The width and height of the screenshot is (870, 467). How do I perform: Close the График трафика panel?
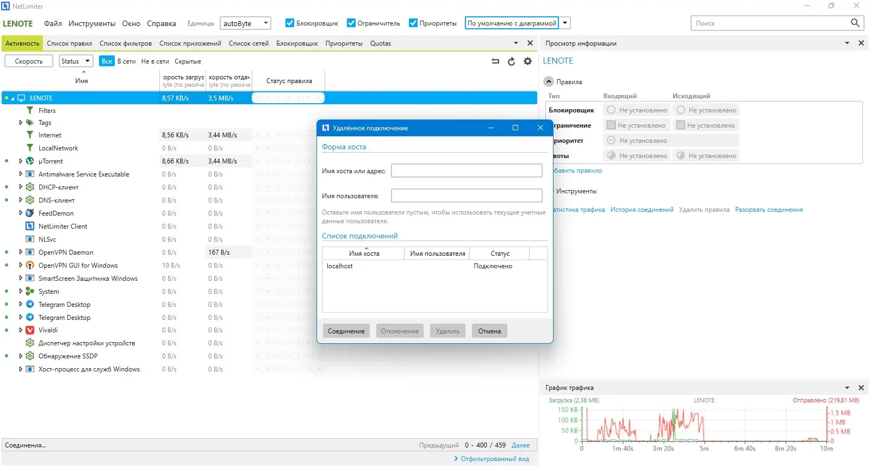click(x=861, y=388)
